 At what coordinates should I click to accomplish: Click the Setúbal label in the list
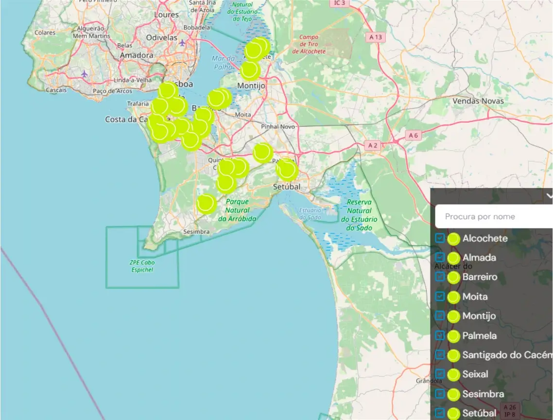point(479,413)
